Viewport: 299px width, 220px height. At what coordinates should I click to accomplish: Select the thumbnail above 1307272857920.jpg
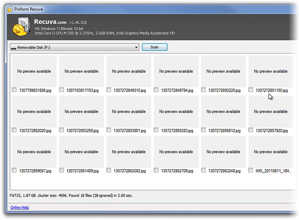(271, 112)
